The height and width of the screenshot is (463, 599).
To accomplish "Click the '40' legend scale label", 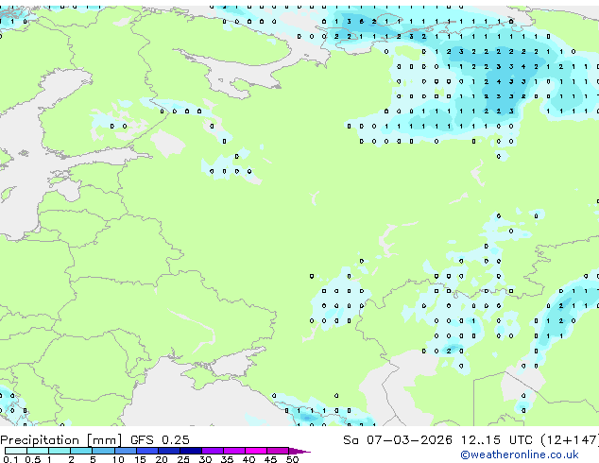I will click(x=248, y=459).
